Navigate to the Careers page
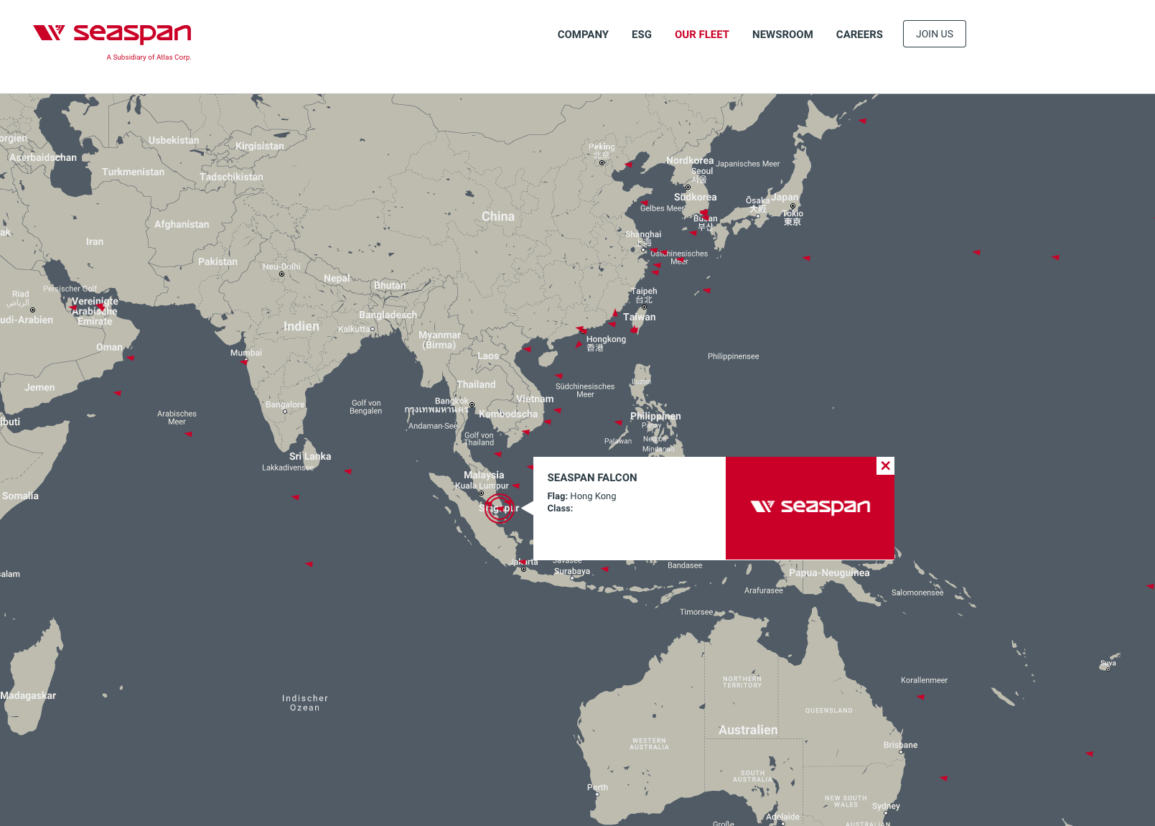Image resolution: width=1155 pixels, height=826 pixels. pyautogui.click(x=859, y=34)
